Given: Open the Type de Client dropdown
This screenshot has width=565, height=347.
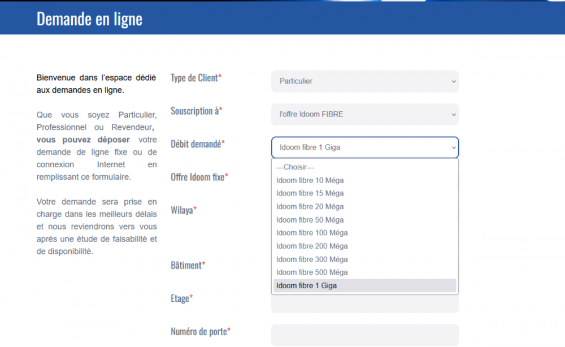Looking at the screenshot, I should click(x=364, y=81).
